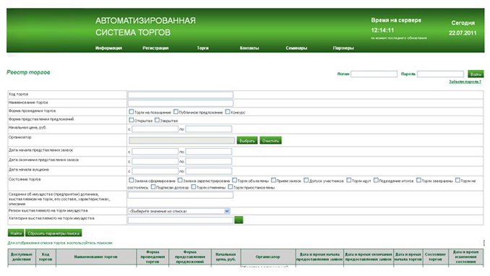The height and width of the screenshot is (276, 490).
Task: Click the Форма проведения торгов column header
Action: point(152,257)
